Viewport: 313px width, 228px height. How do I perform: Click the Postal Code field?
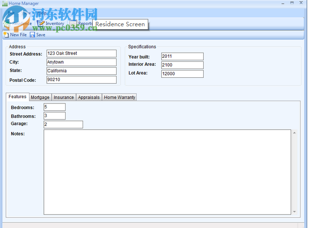pyautogui.click(x=82, y=80)
